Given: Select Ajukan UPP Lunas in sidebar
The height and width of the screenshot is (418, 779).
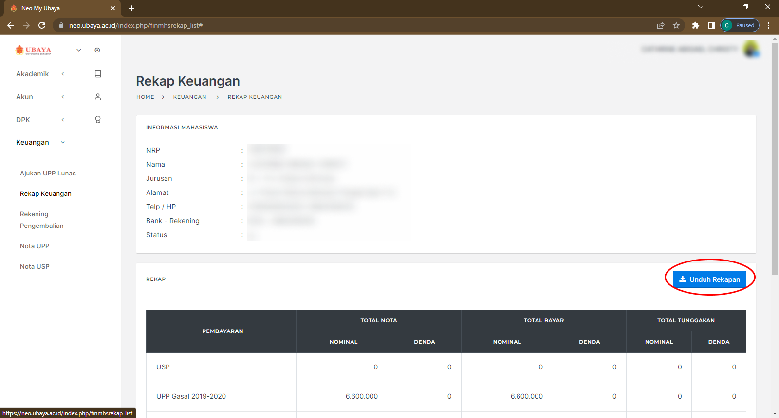Looking at the screenshot, I should [x=48, y=173].
